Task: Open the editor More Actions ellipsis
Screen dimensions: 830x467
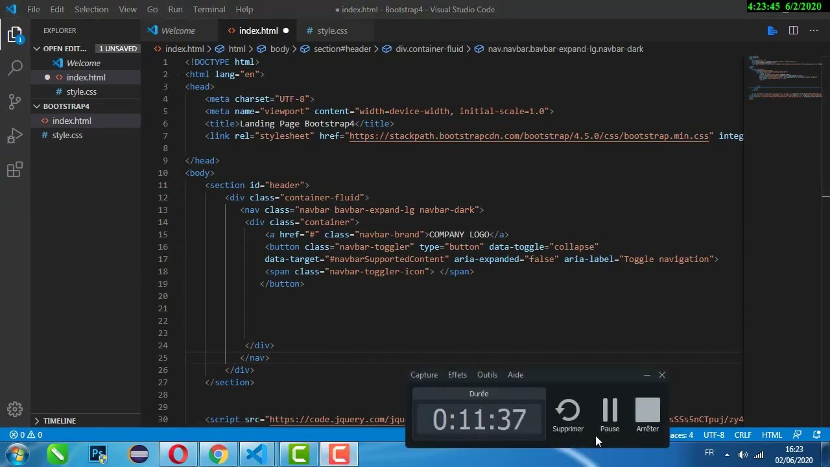Action: coord(813,30)
